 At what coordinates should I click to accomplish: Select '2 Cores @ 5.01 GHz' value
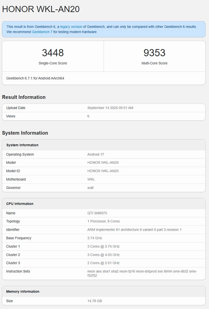pos(104,263)
